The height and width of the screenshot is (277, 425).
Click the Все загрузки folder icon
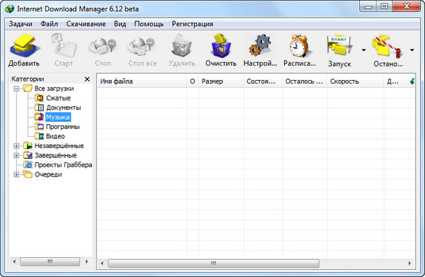point(28,88)
